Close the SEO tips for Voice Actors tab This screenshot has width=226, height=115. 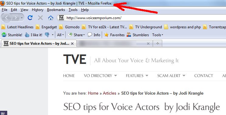[x=72, y=44]
